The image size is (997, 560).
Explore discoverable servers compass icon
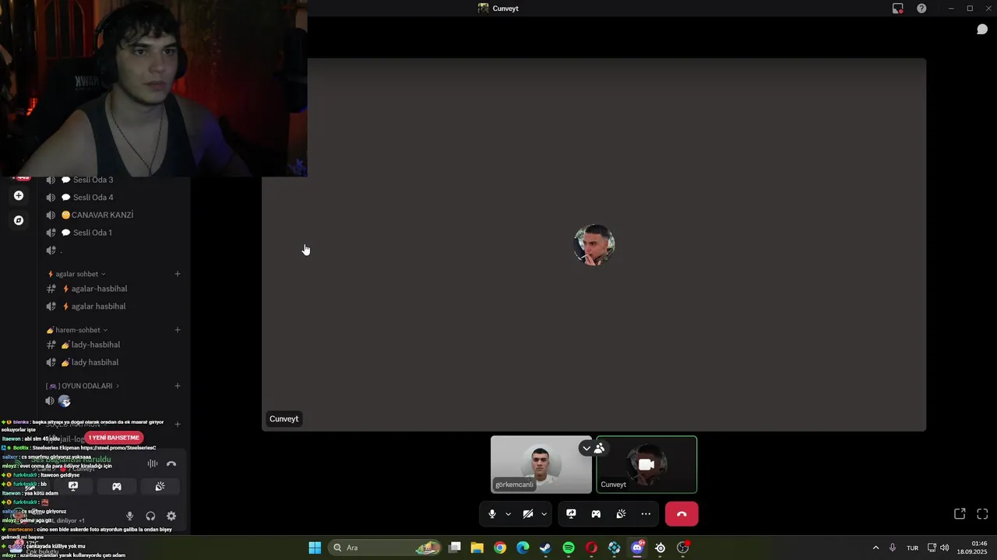pyautogui.click(x=19, y=220)
